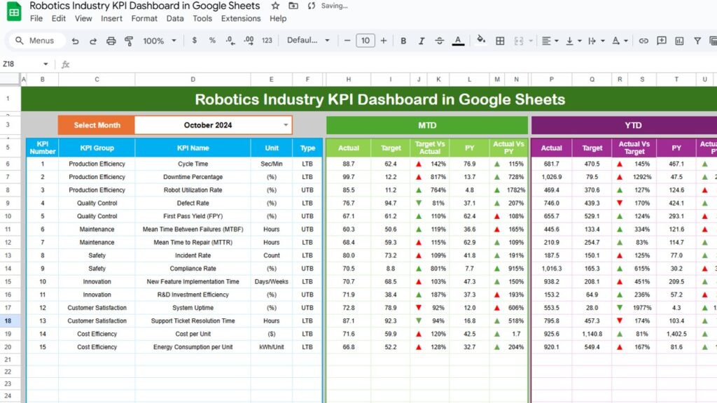Click the 'Cycle Time' KPI name cell
717x403 pixels.
click(193, 164)
